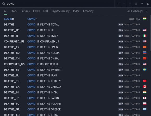Click the COVID search input field
The height and width of the screenshot is (116, 151).
[x=60, y=4]
